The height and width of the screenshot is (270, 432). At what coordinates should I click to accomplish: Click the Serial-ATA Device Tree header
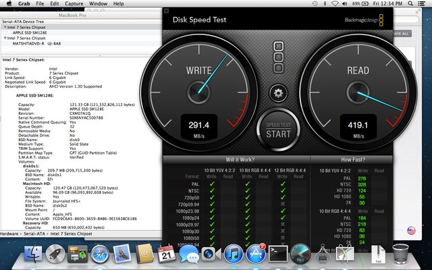point(23,22)
